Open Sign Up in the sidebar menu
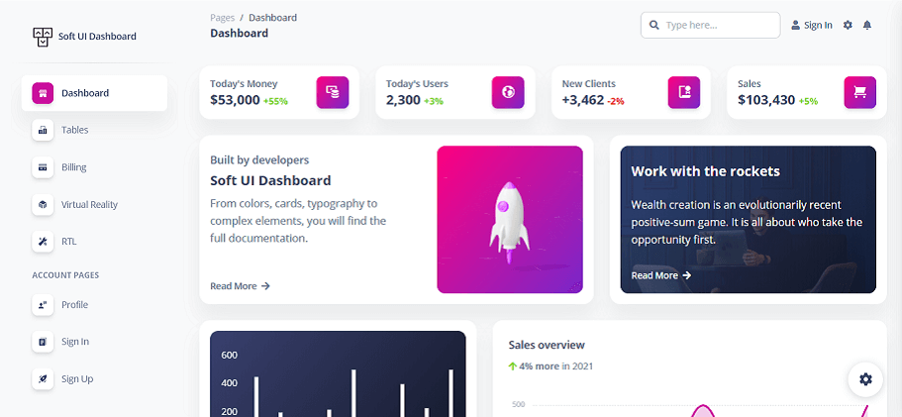Image resolution: width=902 pixels, height=417 pixels. [x=94, y=379]
